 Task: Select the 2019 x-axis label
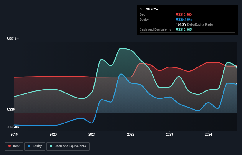(14, 134)
